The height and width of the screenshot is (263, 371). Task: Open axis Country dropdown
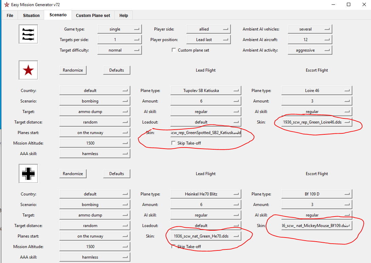95,194
